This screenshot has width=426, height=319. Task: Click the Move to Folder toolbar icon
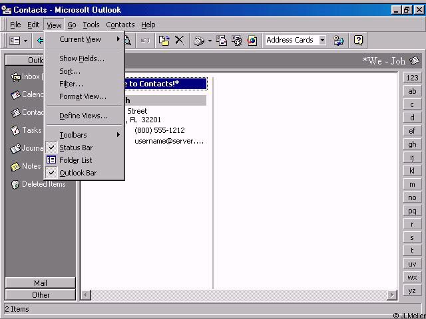click(x=164, y=41)
